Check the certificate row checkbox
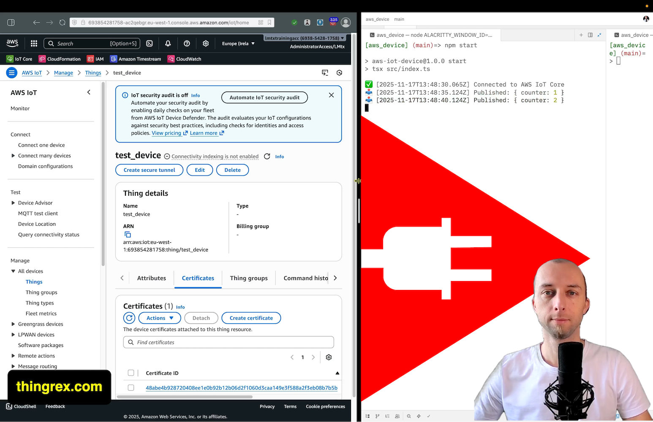The width and height of the screenshot is (653, 422). point(131,387)
